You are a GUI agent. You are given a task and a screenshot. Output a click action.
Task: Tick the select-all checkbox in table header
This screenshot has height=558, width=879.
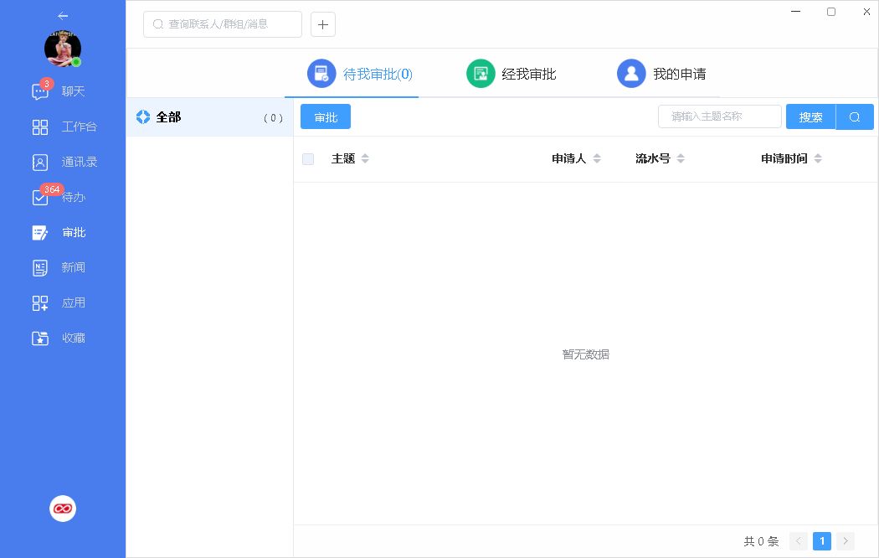pyautogui.click(x=308, y=159)
